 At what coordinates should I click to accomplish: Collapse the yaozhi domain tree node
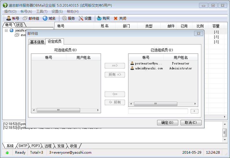[6, 30]
